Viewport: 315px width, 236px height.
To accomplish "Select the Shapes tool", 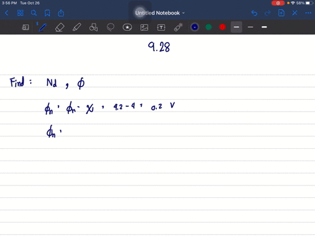I will pos(93,28).
